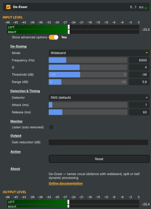This screenshot has width=151, height=209.
Task: Open the Mode dropdown showing Wideband
Action: (x=99, y=53)
